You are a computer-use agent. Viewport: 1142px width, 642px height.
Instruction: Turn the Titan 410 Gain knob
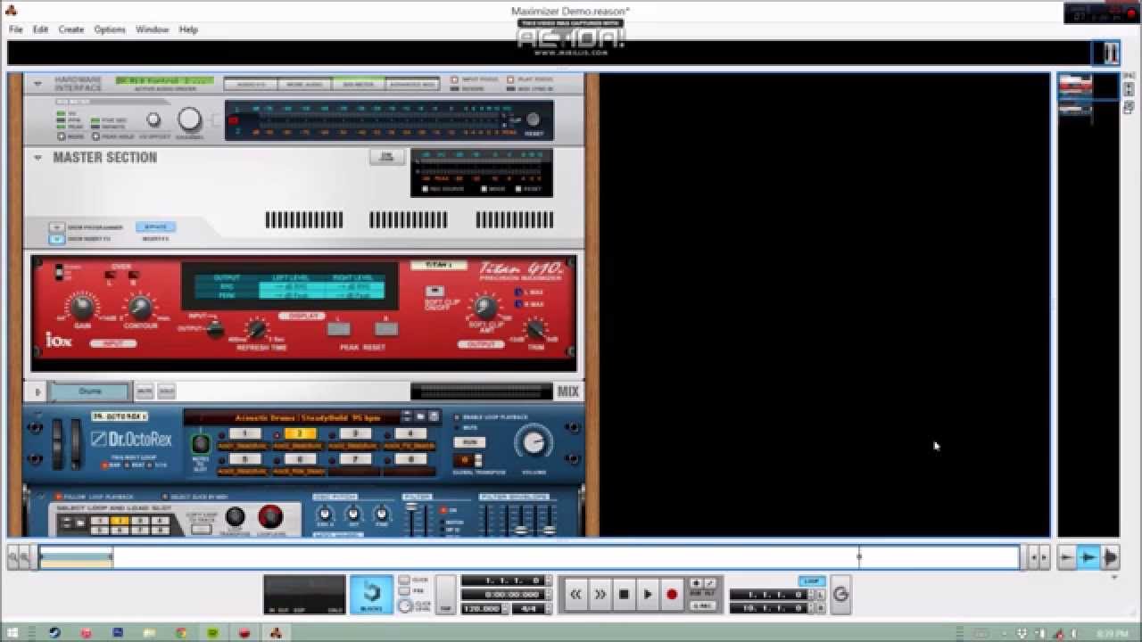pos(81,308)
